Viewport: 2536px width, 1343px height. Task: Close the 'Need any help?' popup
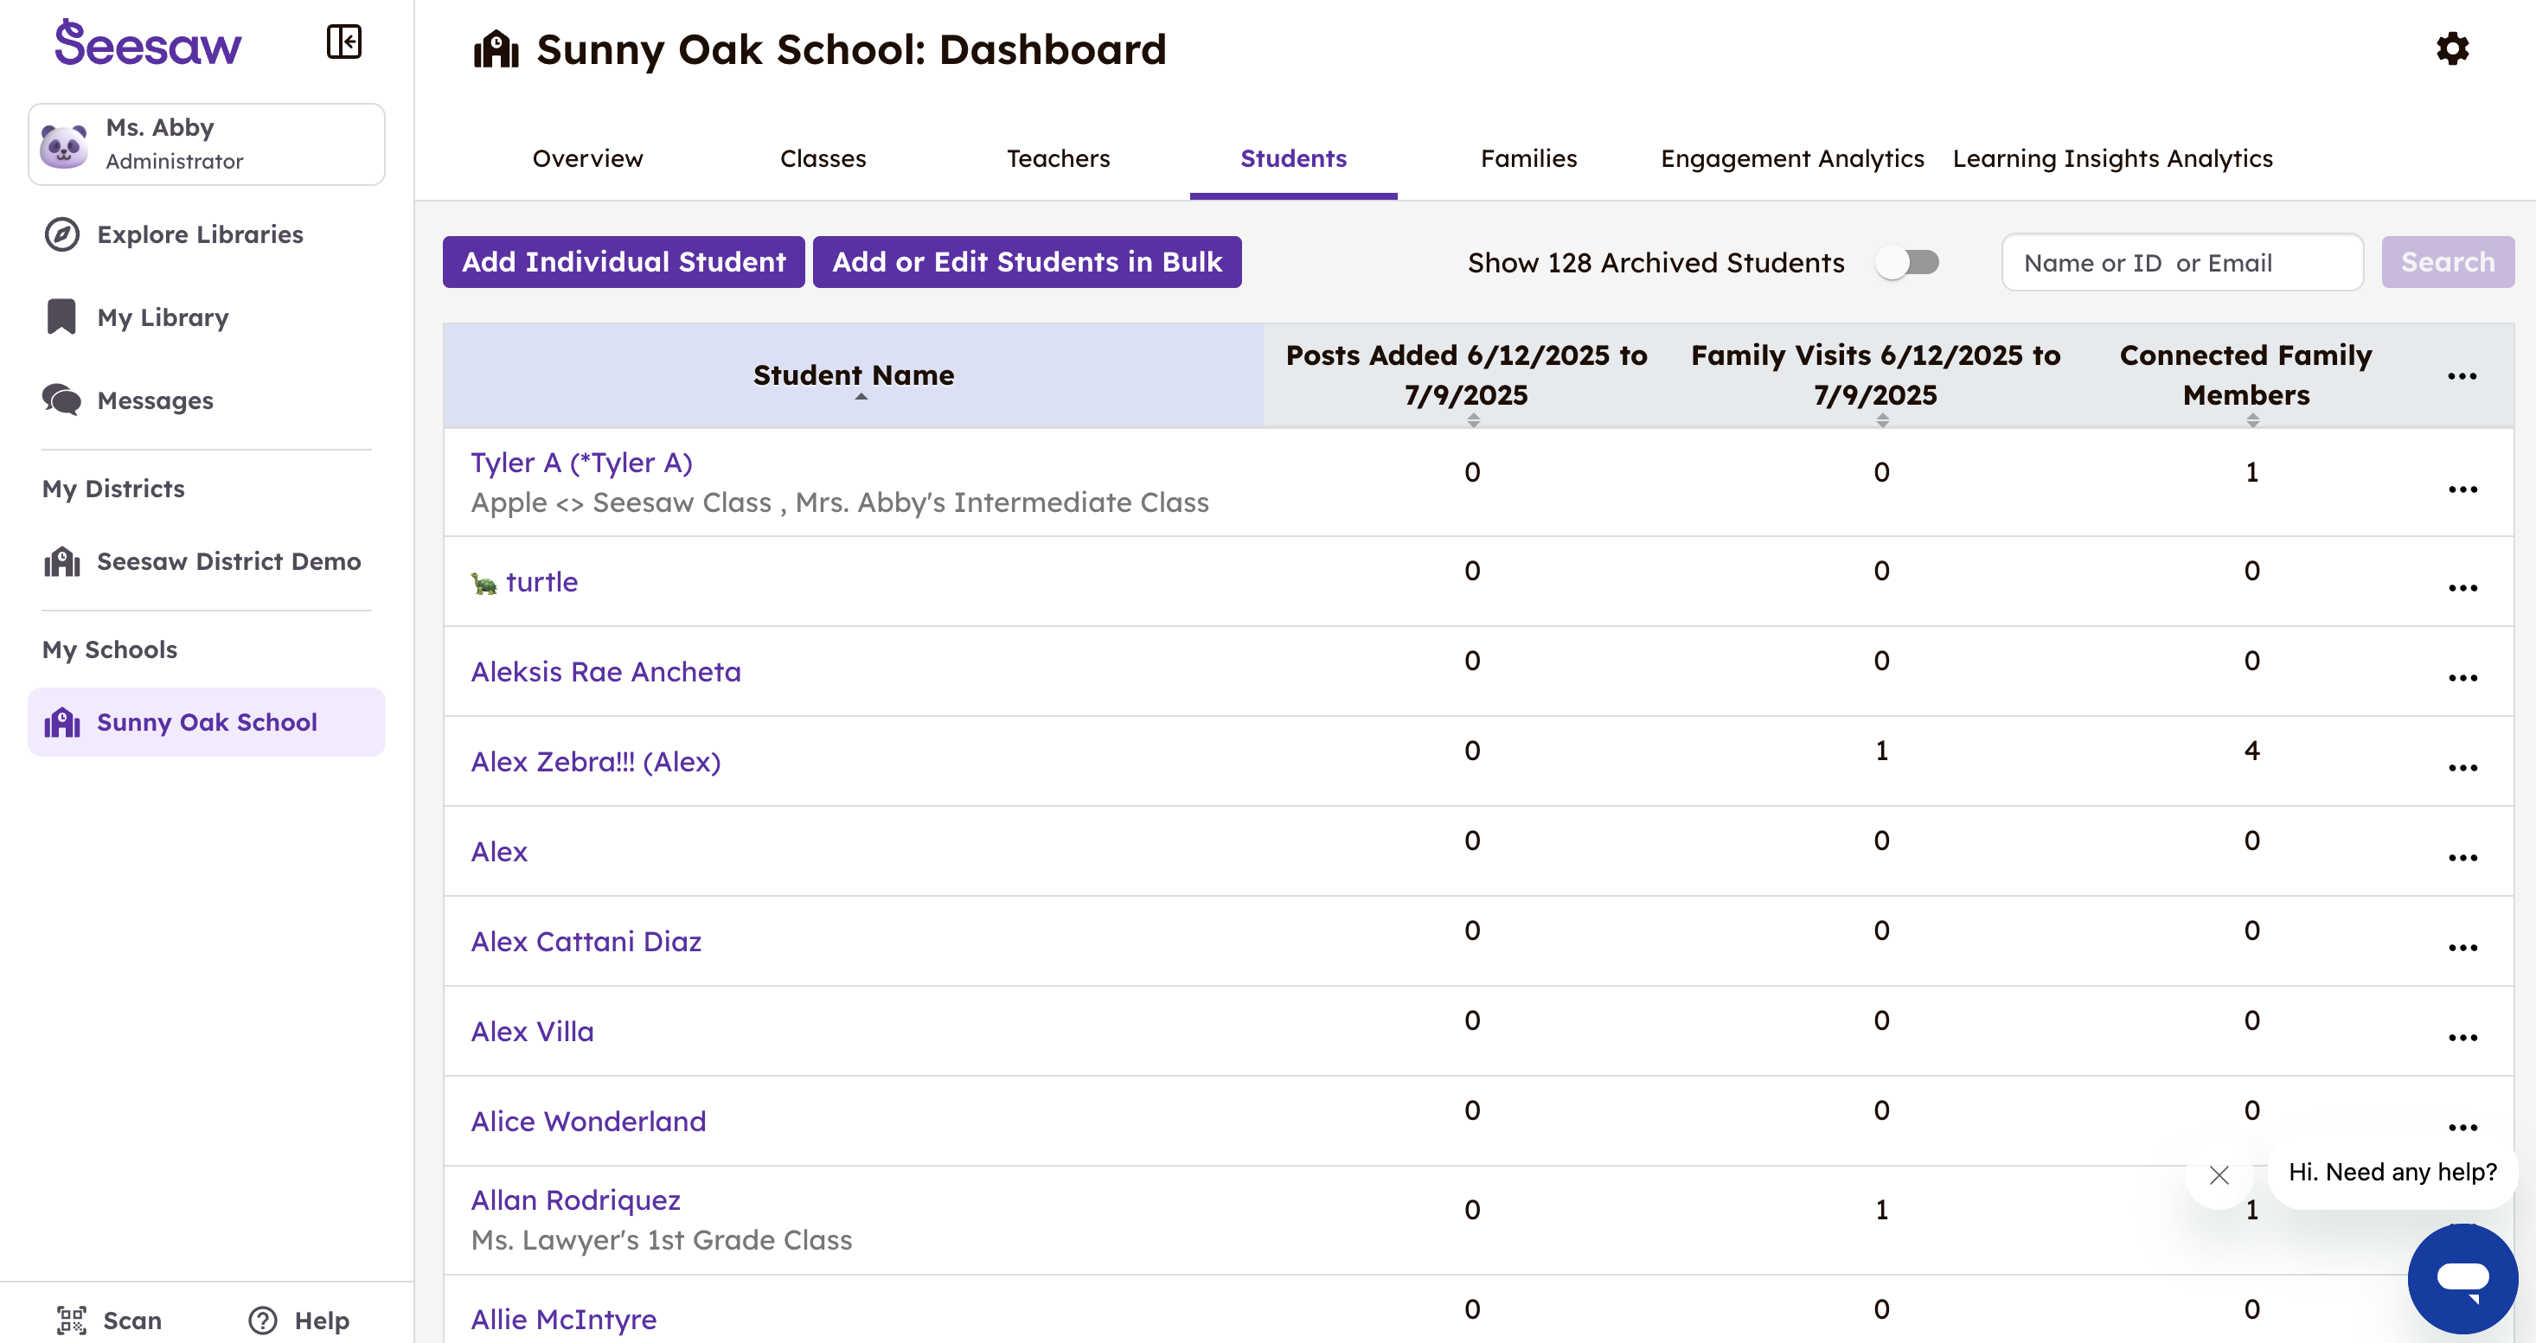2218,1174
